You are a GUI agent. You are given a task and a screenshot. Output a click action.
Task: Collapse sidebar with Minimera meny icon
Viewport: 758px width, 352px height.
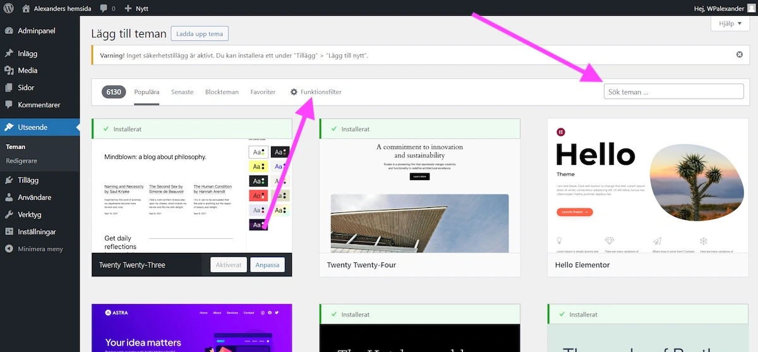click(9, 249)
